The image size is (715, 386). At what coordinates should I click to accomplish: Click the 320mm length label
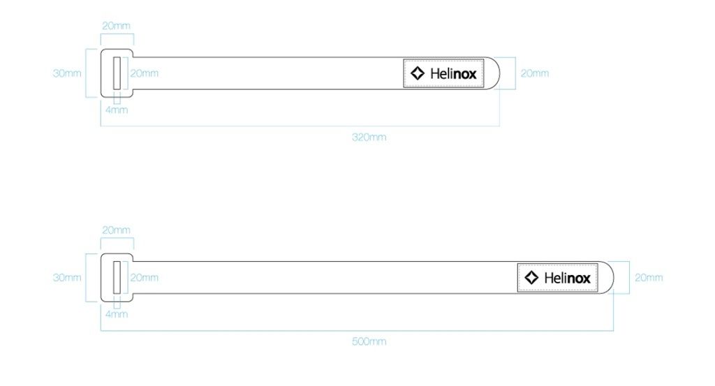pos(369,138)
